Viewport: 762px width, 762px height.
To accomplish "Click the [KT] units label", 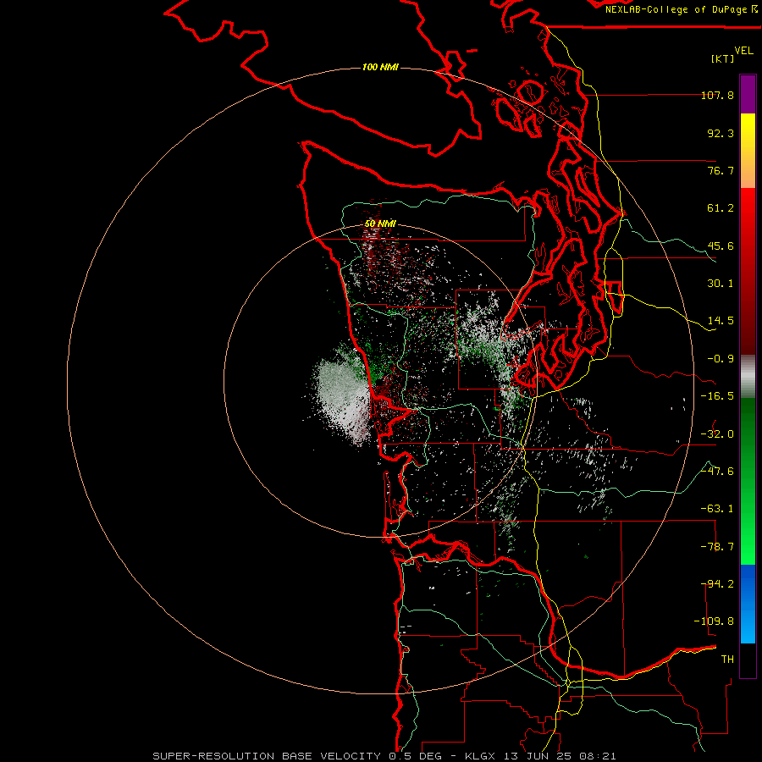I will 723,58.
